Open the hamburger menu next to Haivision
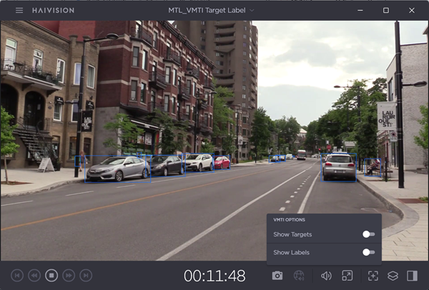The width and height of the screenshot is (429, 290). tap(19, 11)
